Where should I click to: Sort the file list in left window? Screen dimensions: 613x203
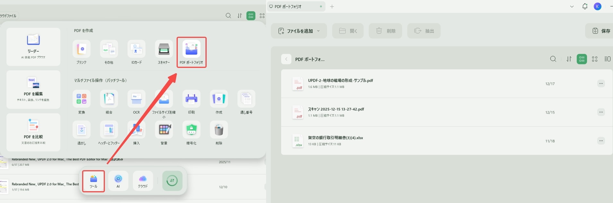click(240, 15)
